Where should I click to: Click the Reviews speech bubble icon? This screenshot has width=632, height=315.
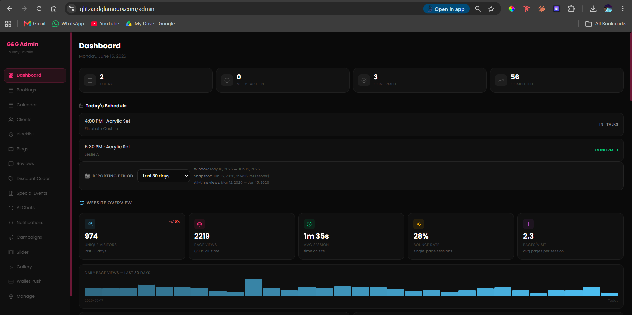pos(11,164)
